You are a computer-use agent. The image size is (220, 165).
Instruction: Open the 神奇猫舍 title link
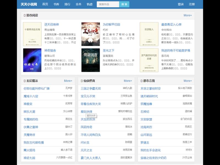[50, 51]
